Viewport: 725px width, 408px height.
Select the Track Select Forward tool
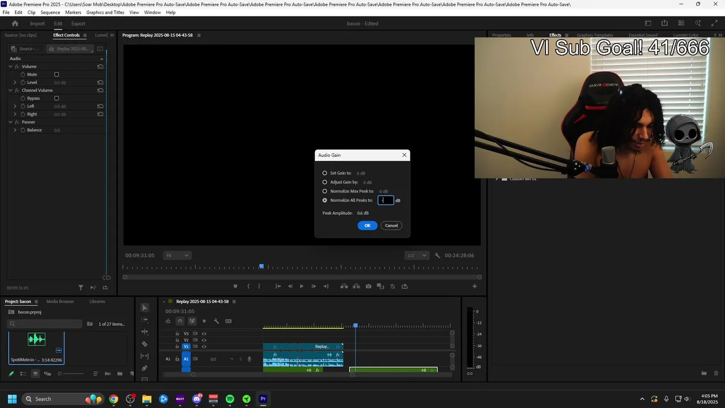point(144,320)
